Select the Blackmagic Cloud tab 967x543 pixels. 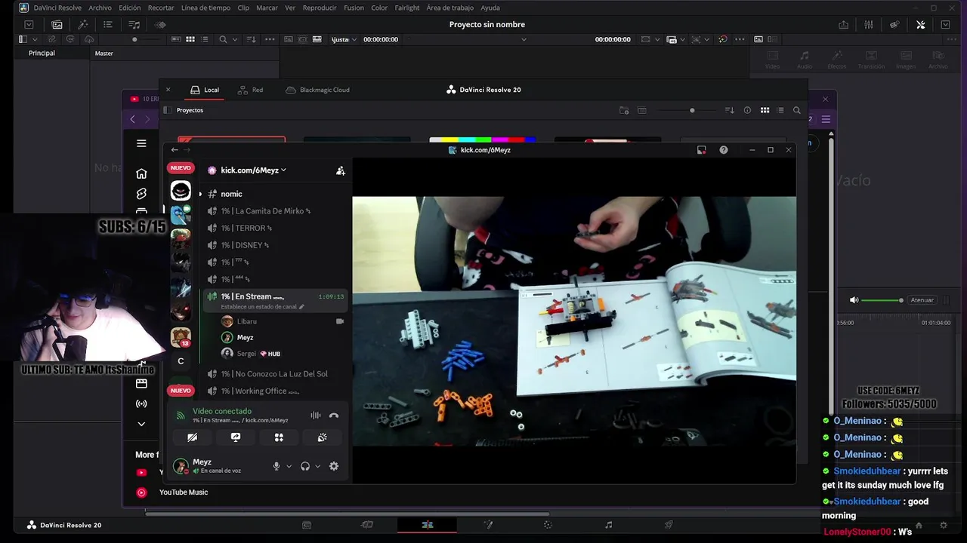(x=317, y=90)
